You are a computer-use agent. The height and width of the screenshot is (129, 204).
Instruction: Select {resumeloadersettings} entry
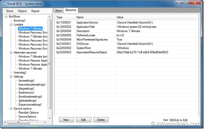click(x=32, y=84)
